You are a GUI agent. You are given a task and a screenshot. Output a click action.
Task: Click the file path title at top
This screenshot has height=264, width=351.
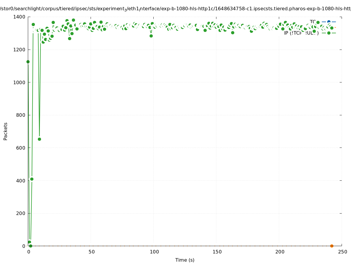tap(175, 9)
